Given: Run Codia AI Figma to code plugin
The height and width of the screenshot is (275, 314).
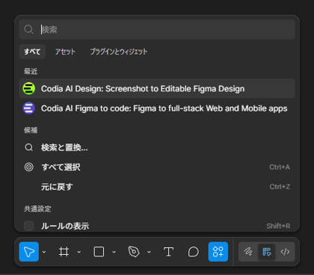Looking at the screenshot, I should coord(157,108).
